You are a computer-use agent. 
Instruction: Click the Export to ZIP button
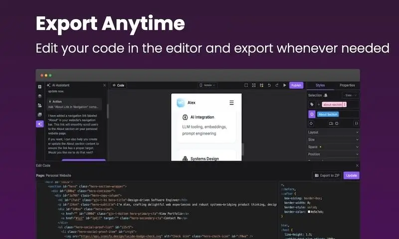pos(327,175)
